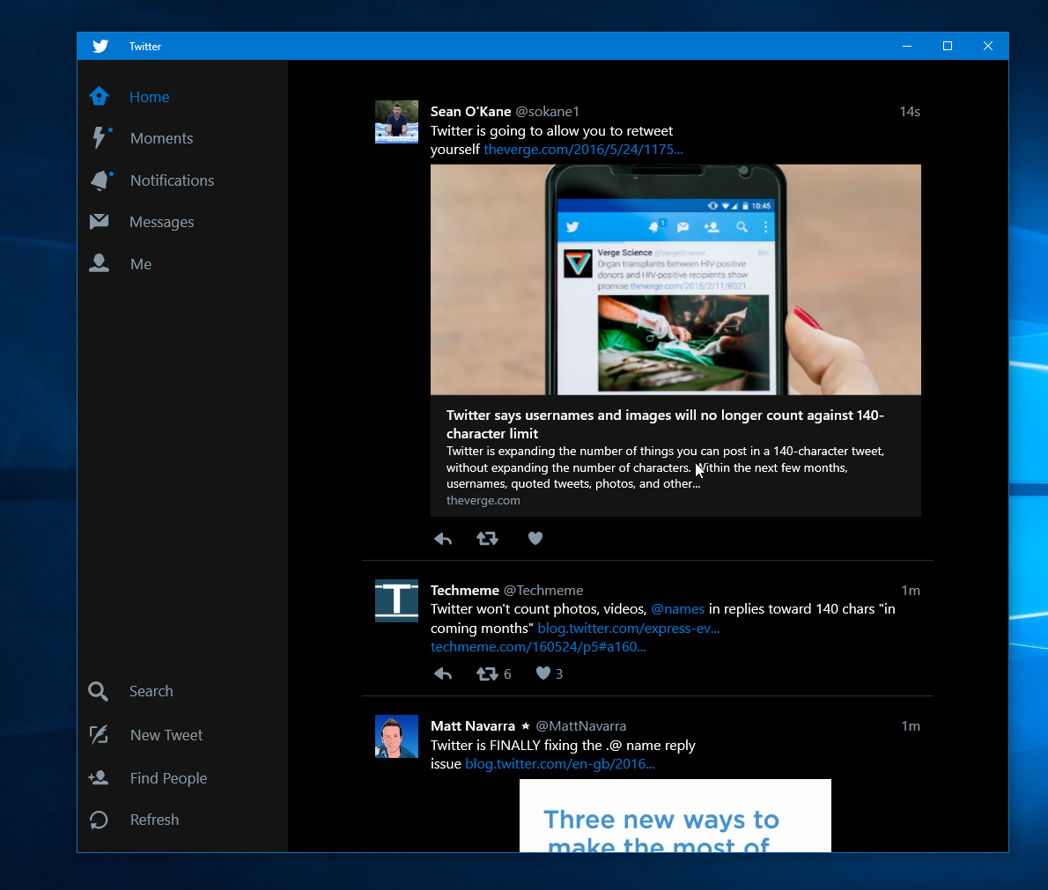Open Moments lightning bolt icon
The width and height of the screenshot is (1048, 890).
[100, 137]
